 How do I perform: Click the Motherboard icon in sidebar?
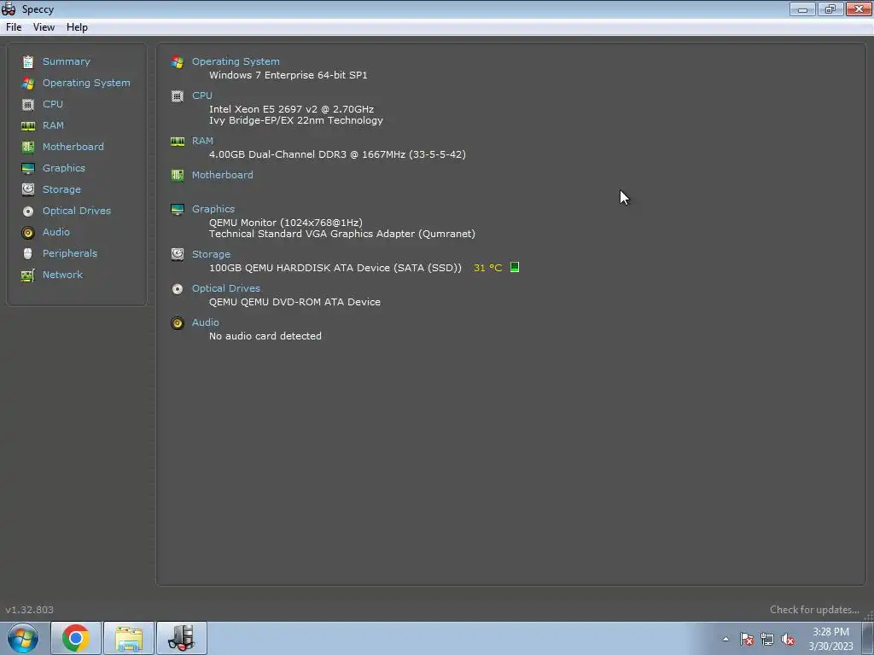(28, 147)
